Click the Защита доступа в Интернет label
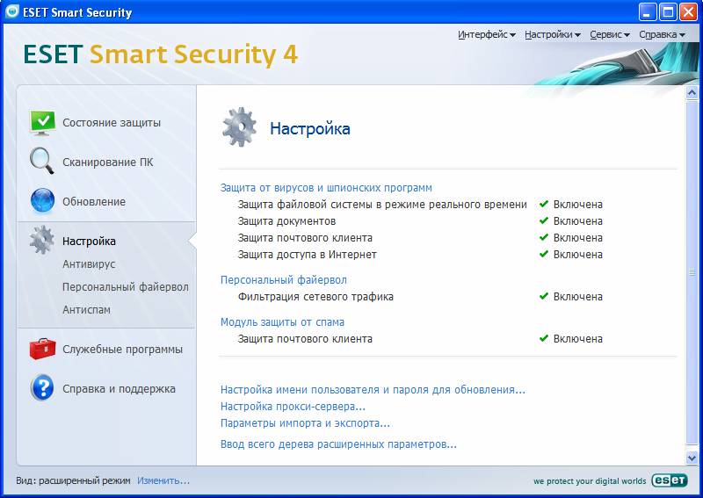The width and height of the screenshot is (703, 498). click(x=307, y=255)
